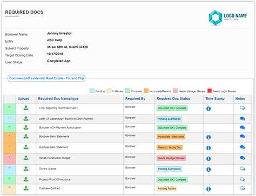The width and height of the screenshot is (256, 196).
Task: Toggle checkbox for Purchase Contract row
Action: point(10,187)
